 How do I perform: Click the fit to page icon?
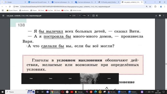pos(93,16)
